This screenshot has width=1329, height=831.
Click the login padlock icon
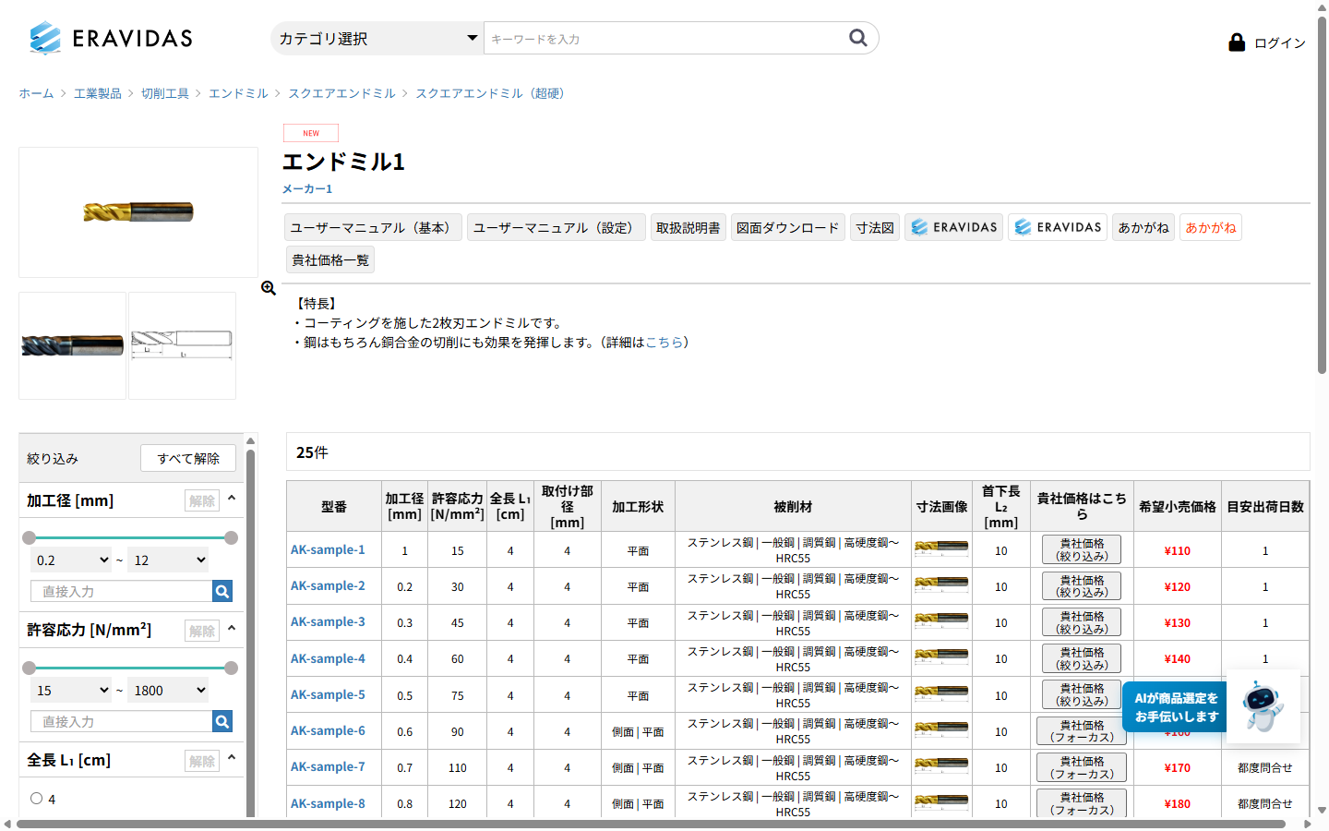click(1236, 42)
